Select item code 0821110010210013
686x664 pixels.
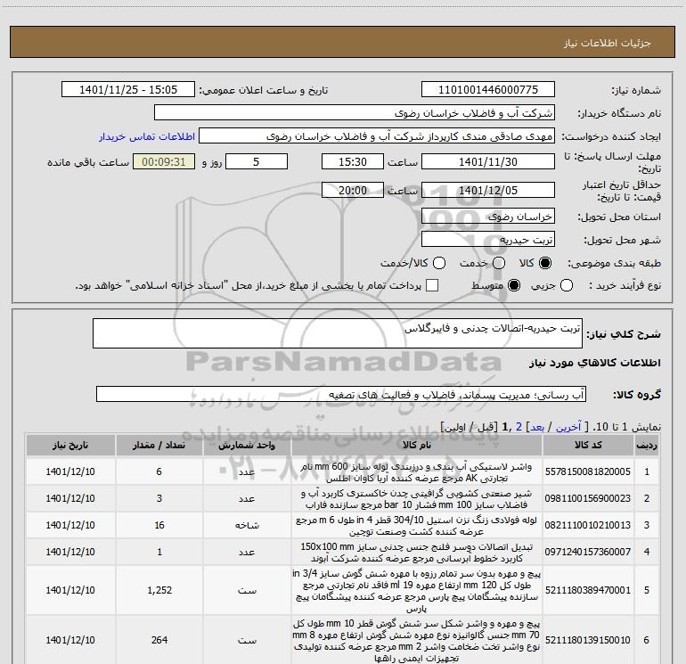588,525
